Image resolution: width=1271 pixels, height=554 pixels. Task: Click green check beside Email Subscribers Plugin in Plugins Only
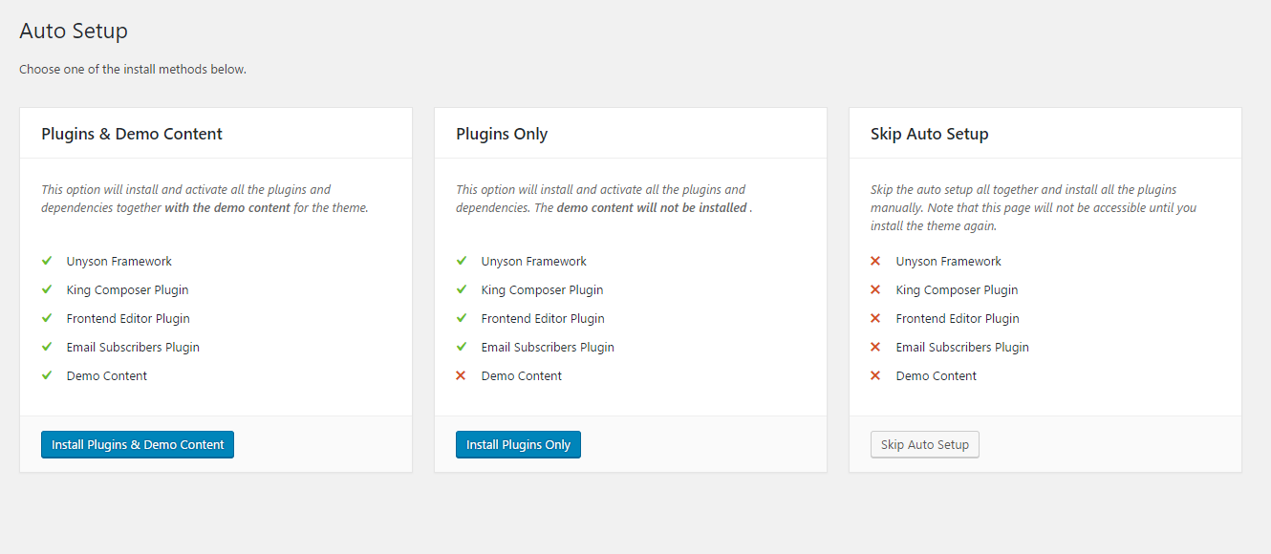462,347
